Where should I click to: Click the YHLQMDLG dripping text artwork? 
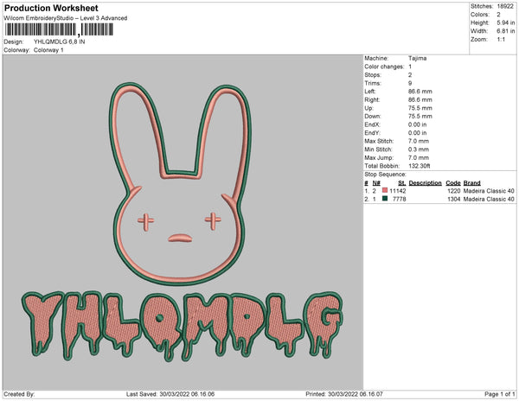tap(183, 327)
